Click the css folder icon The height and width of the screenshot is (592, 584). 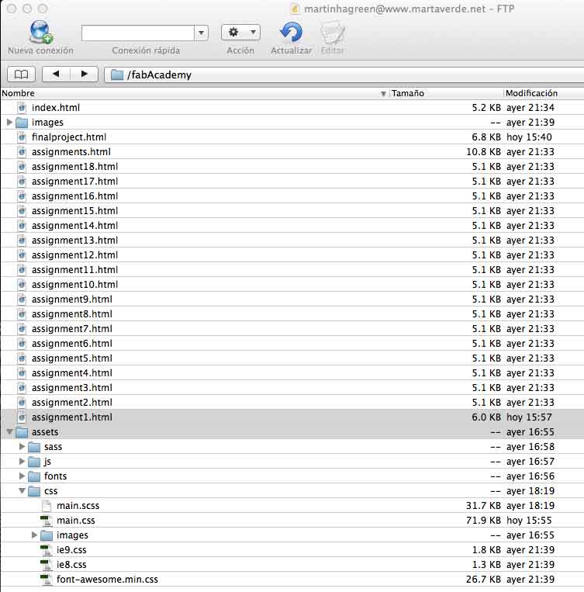tap(34, 491)
